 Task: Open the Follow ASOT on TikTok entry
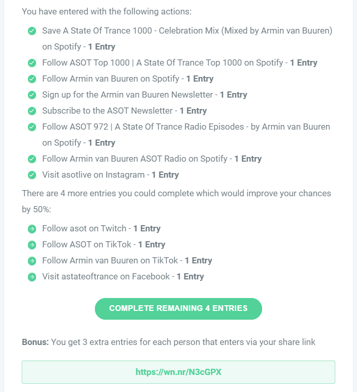click(104, 244)
